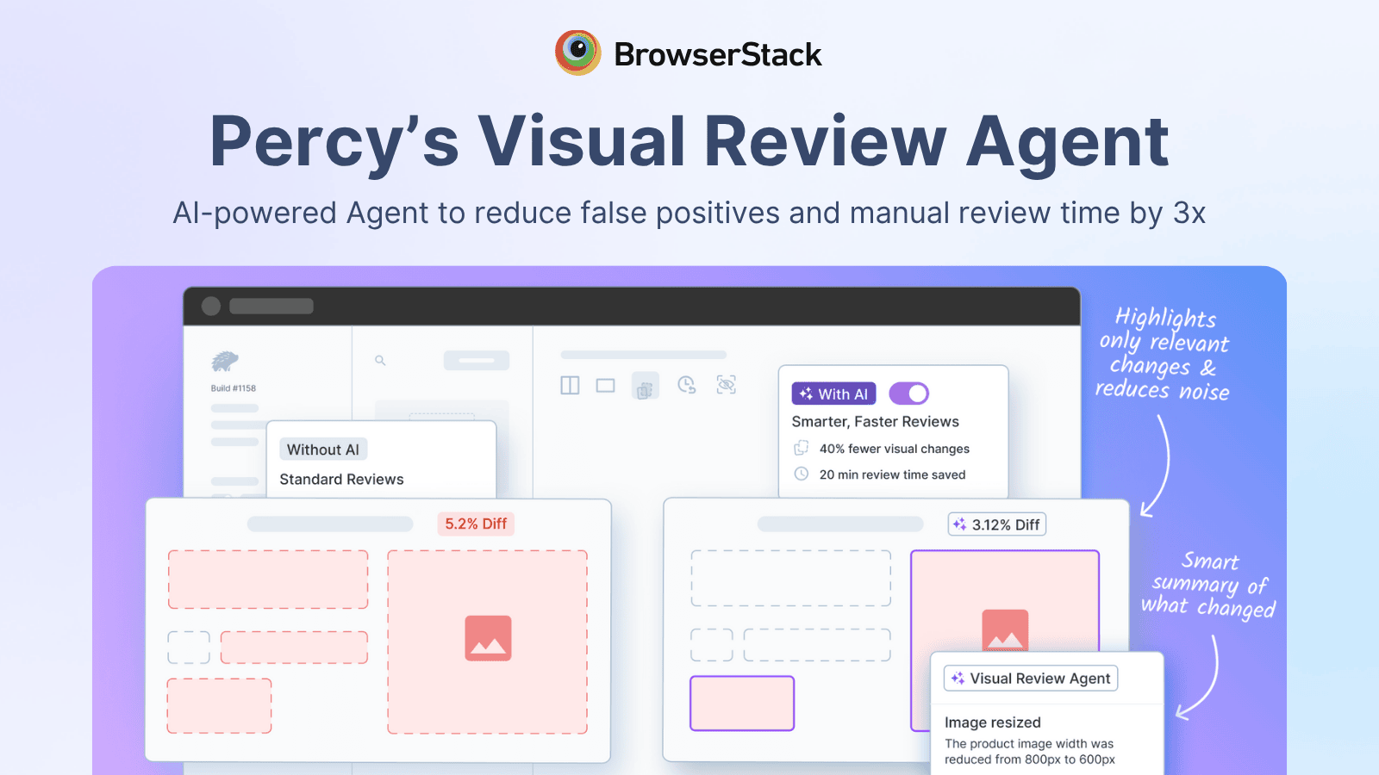Click the snapshot history clock icon
Screen dimensions: 1379x775
[686, 385]
